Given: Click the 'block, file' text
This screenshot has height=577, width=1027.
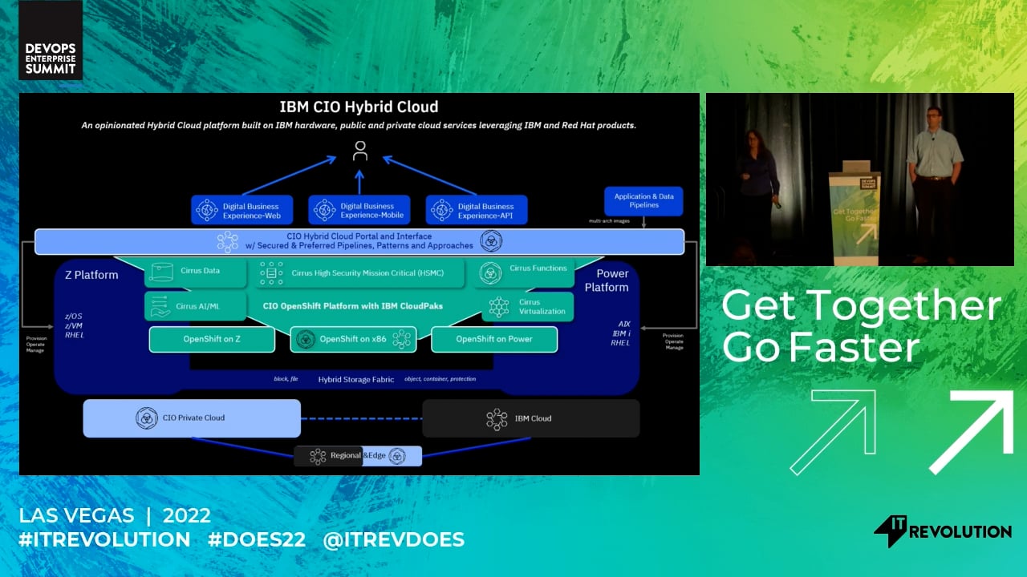Looking at the screenshot, I should [x=286, y=379].
